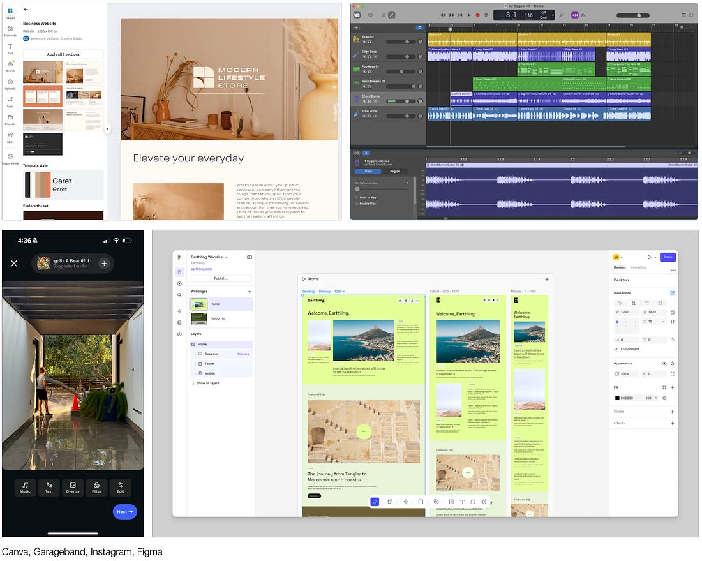
Task: Open the Elements panel in Canva sidebar
Action: coord(10,31)
